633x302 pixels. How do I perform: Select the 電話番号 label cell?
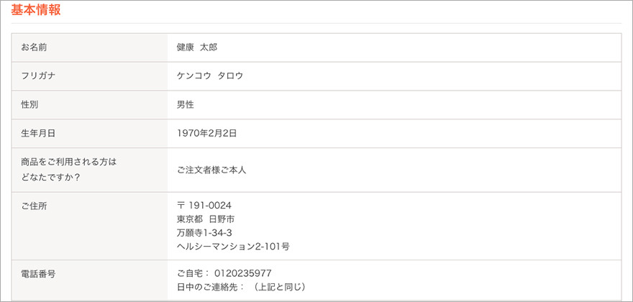tap(90, 280)
